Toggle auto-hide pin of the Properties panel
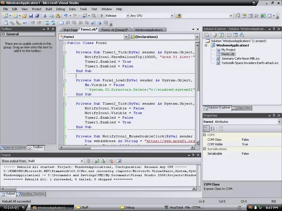This screenshot has width=282, height=211. pos(274,116)
